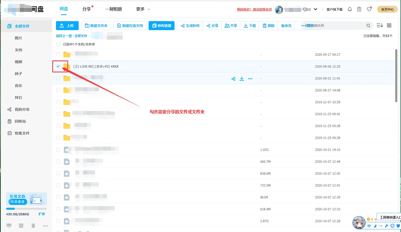The image size is (401, 232).
Task: Click the 扩容 expand storage link
Action: [42, 214]
